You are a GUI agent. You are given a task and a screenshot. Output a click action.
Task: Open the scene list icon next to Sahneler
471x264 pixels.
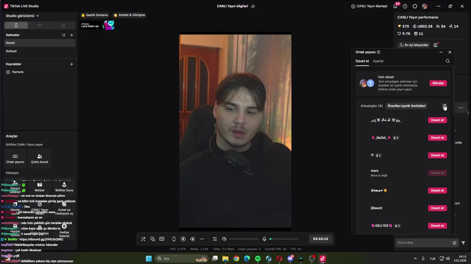64,35
